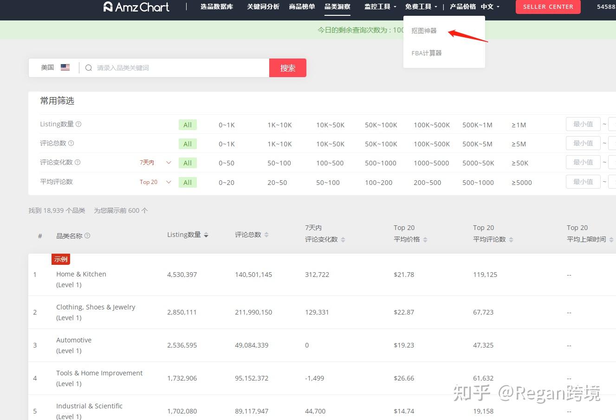
Task: Click the search magnifier icon
Action: coord(89,68)
